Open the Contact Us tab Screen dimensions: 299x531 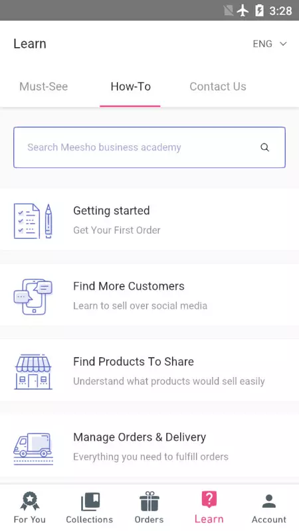click(218, 86)
